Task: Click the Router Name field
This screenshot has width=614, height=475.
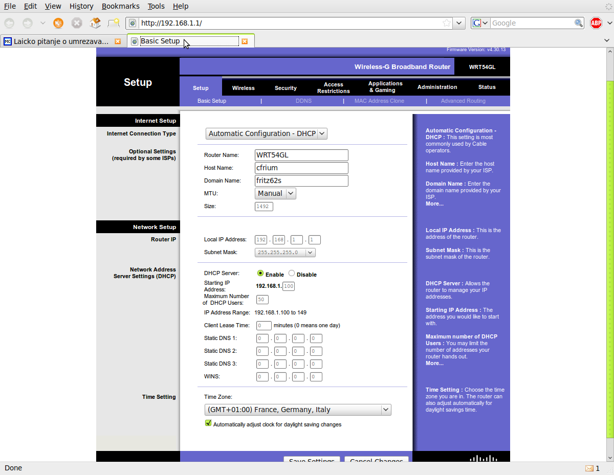Action: coord(301,155)
